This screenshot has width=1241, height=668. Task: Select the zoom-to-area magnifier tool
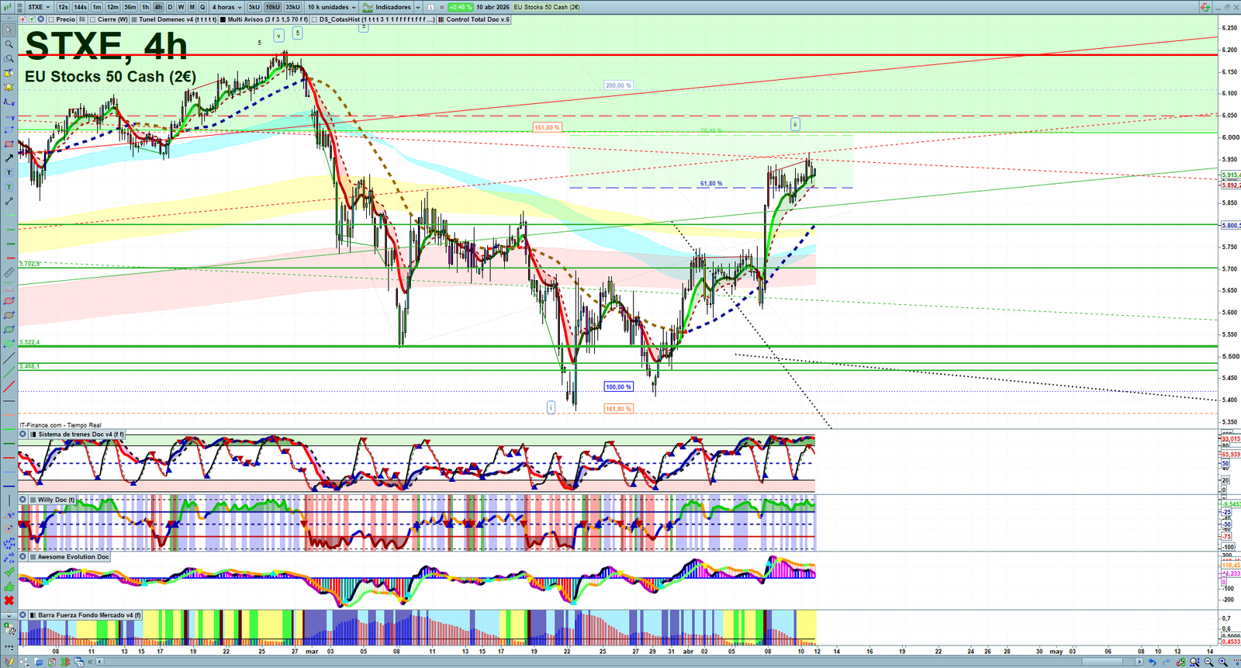click(9, 58)
